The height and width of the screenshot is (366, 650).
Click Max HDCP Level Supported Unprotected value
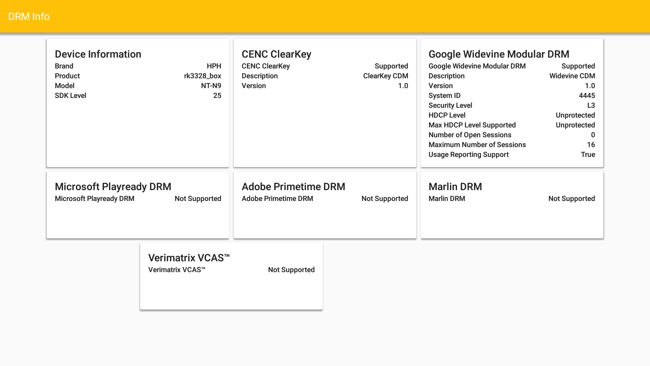575,125
